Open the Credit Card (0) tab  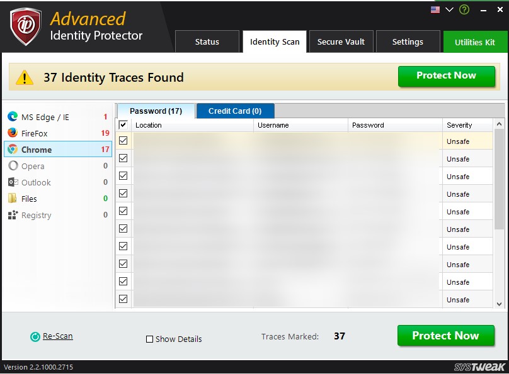[x=235, y=111]
